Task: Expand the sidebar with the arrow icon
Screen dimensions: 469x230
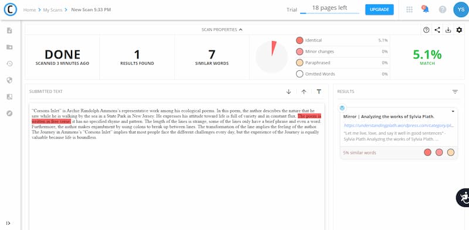Action: (8, 223)
